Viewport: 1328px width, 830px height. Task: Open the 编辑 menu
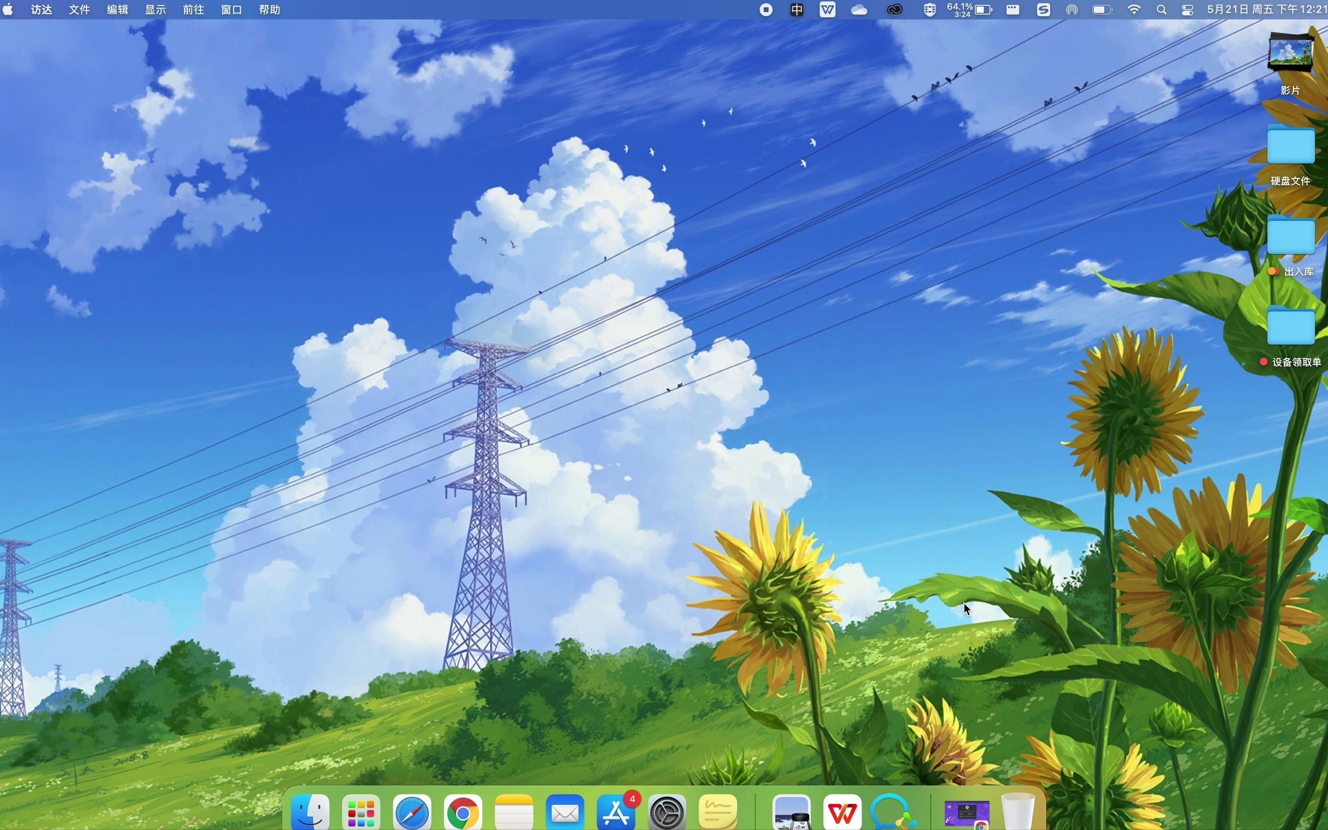pyautogui.click(x=117, y=9)
